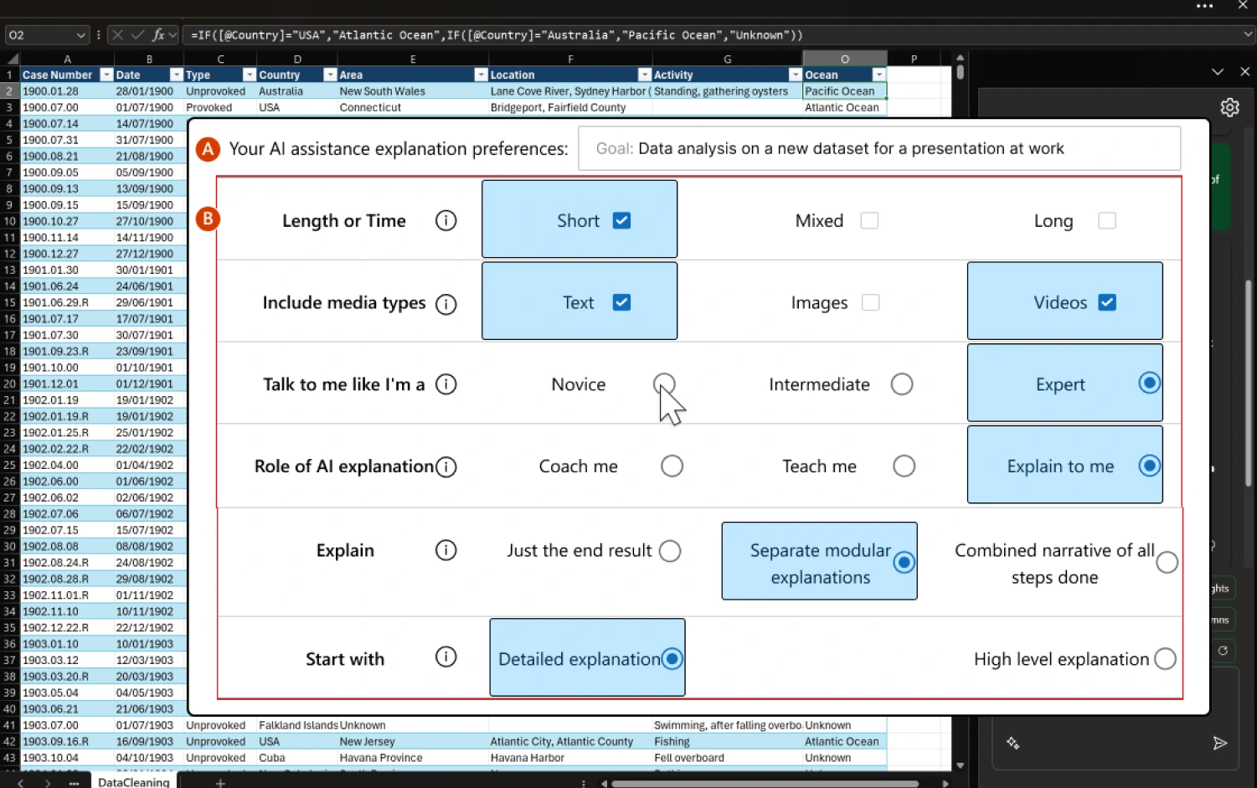The width and height of the screenshot is (1257, 788).
Task: Open the settings gear in side panel
Action: click(x=1229, y=107)
